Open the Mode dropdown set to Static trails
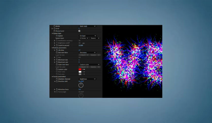Screen dimensions: 212x123 [87, 26]
